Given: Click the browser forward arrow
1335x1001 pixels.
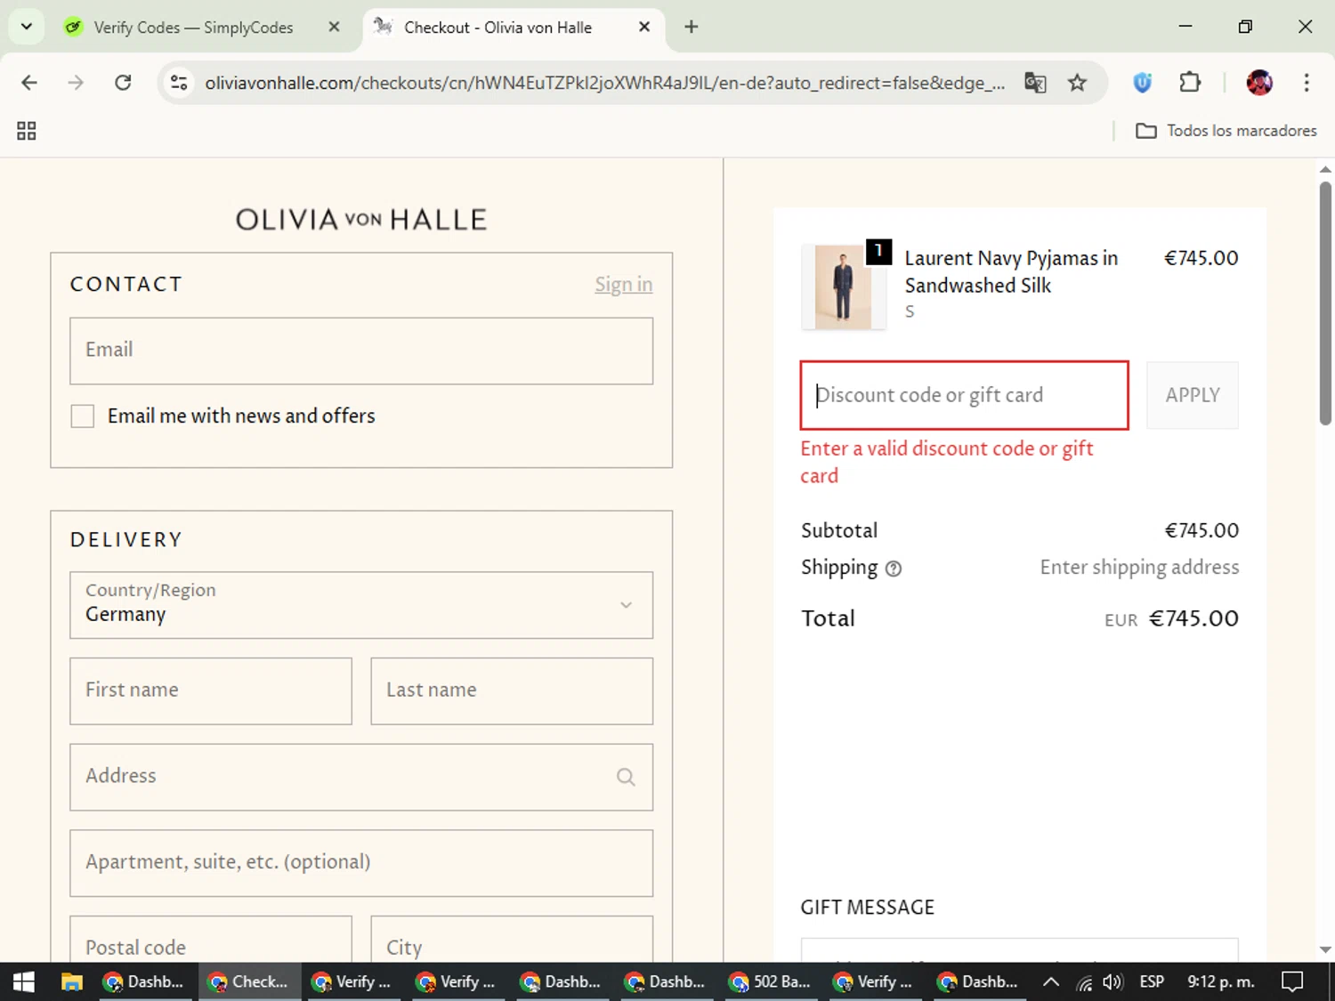Looking at the screenshot, I should 76,83.
